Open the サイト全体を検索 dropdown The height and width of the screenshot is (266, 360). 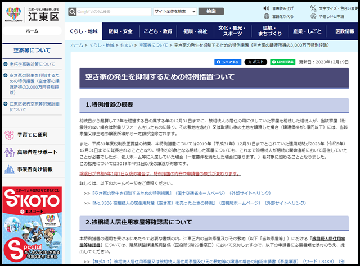click(x=175, y=11)
